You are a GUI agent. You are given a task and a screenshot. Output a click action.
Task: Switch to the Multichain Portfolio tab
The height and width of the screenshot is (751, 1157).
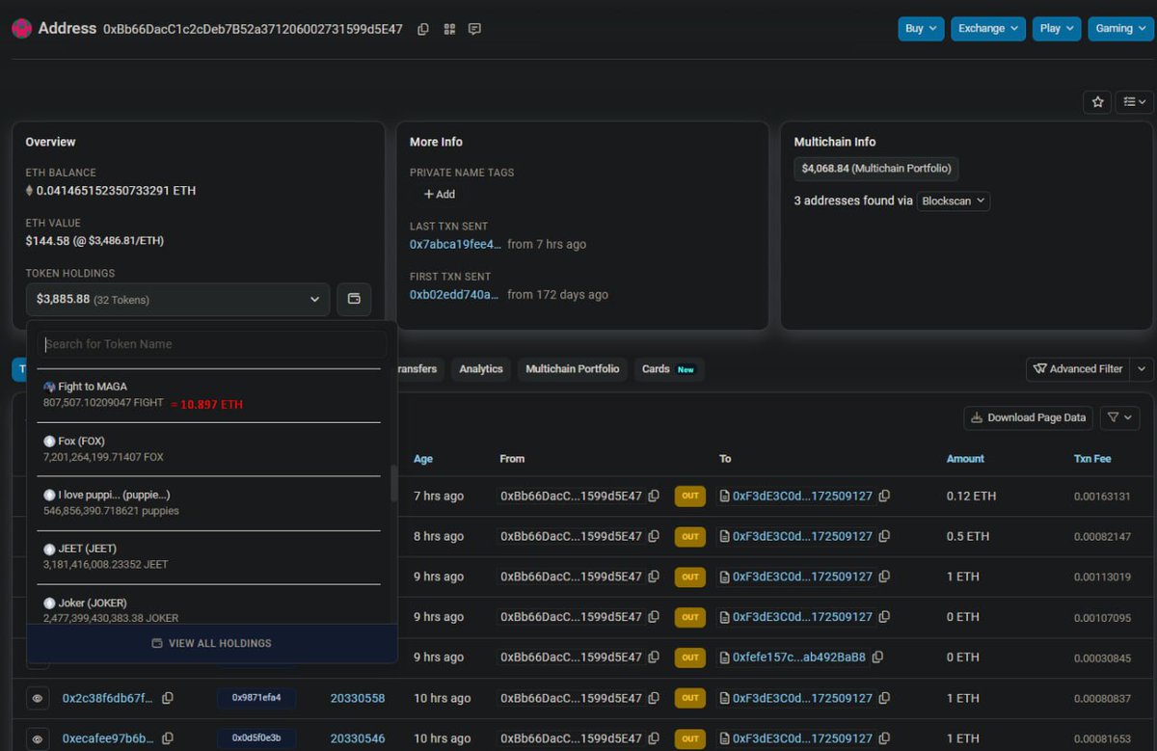[572, 369]
